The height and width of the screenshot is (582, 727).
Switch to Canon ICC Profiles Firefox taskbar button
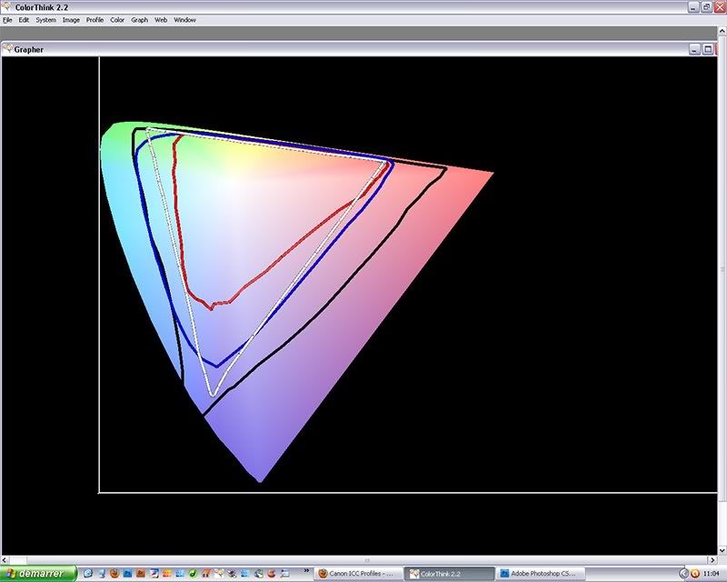pos(357,574)
